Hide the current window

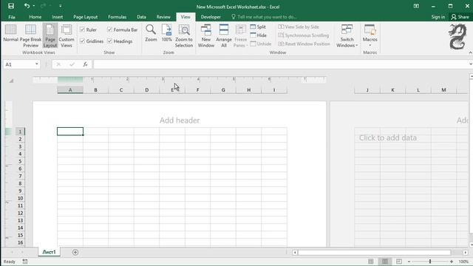tap(258, 35)
